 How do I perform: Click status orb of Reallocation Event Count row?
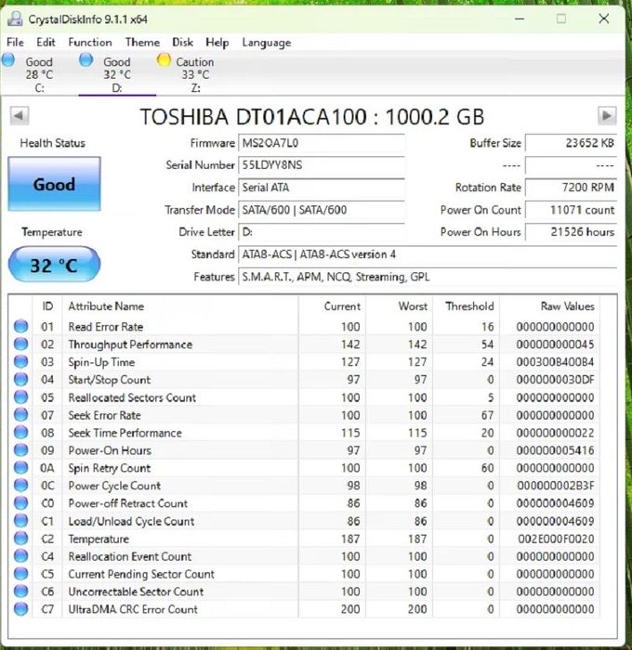(20, 556)
